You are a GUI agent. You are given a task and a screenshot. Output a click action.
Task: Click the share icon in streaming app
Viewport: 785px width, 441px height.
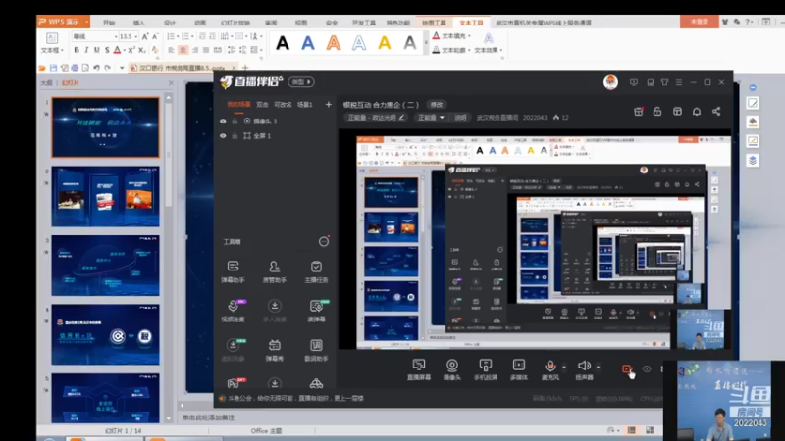point(716,112)
